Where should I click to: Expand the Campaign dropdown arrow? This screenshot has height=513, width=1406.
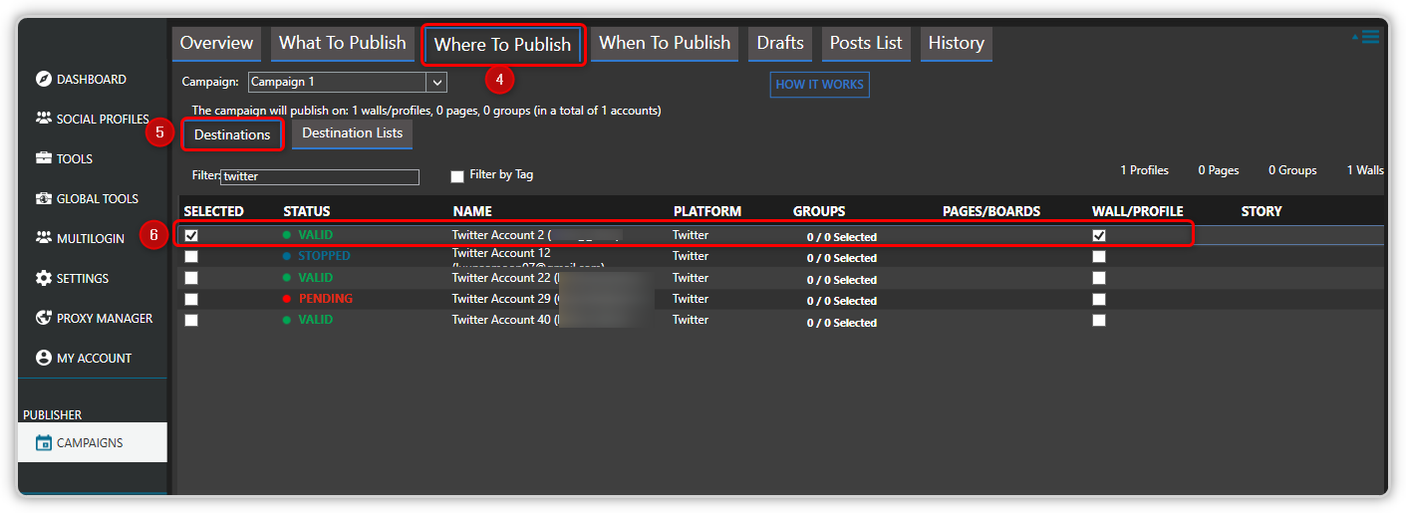(x=435, y=82)
